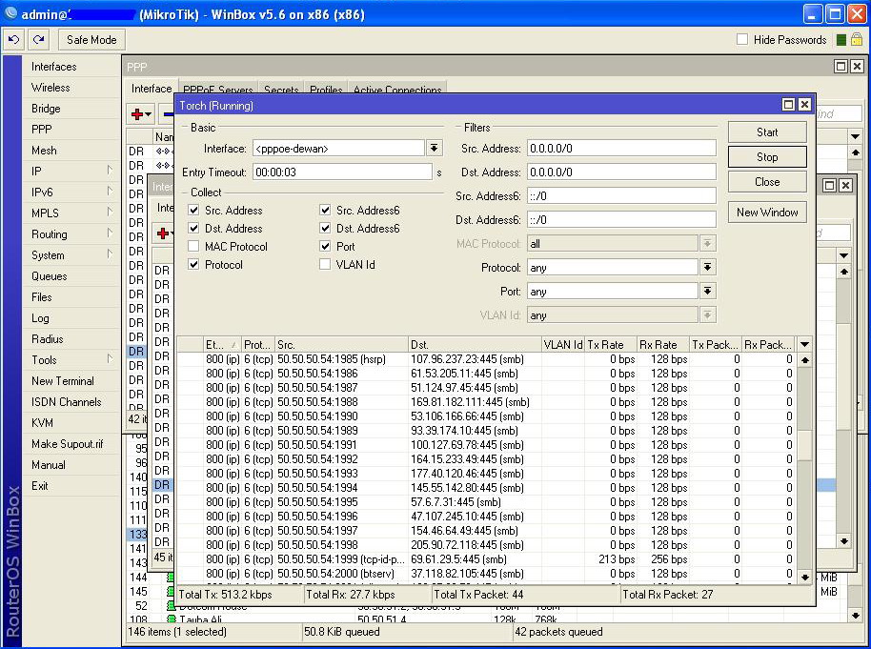Screen dimensions: 871x649
Task: Click the Redo arrow in WinBox toolbar
Action: 39,40
